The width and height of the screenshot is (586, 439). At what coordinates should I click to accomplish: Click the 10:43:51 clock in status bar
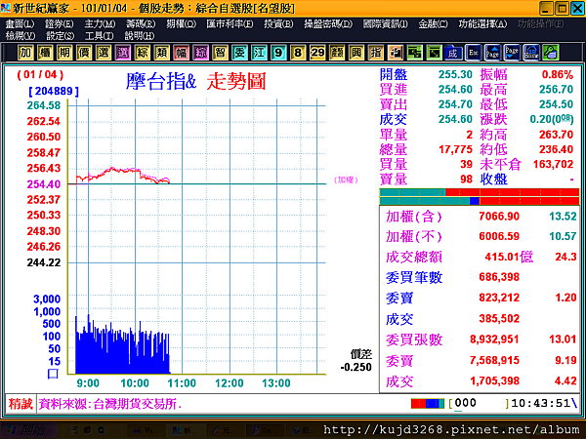coord(540,403)
